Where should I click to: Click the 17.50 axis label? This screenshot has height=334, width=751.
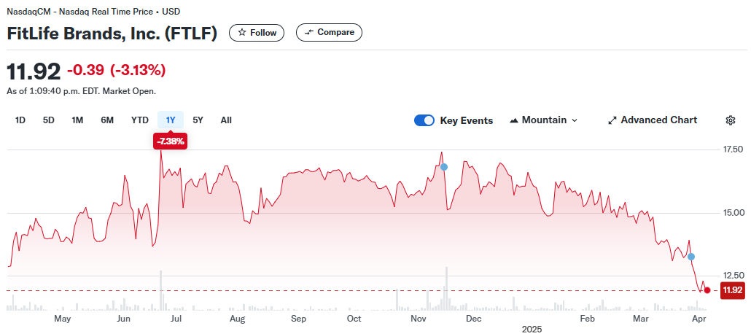pyautogui.click(x=732, y=149)
